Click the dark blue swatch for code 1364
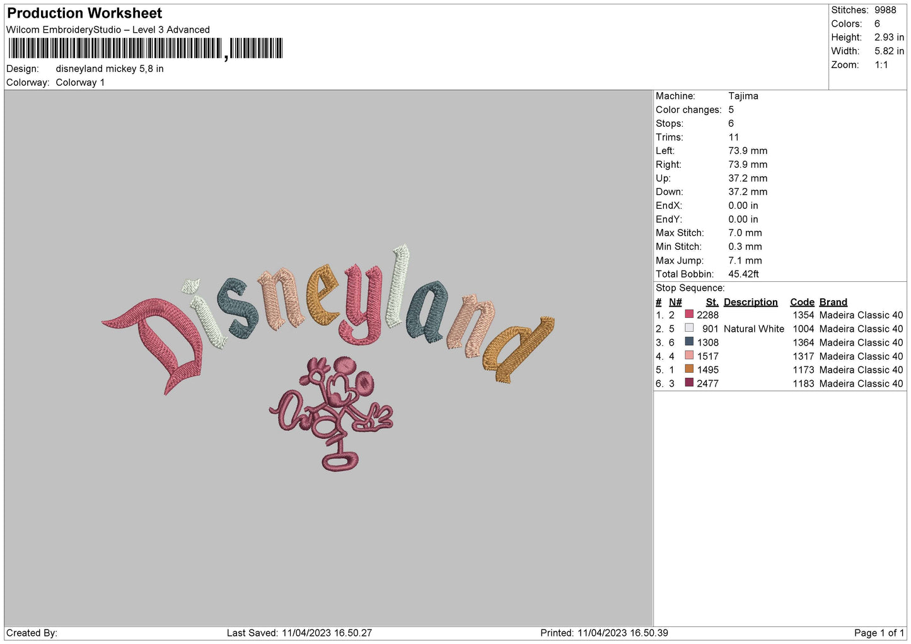 [689, 342]
